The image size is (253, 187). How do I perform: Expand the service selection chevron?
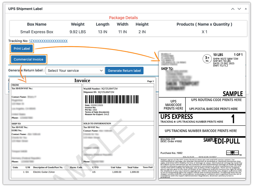102,71
